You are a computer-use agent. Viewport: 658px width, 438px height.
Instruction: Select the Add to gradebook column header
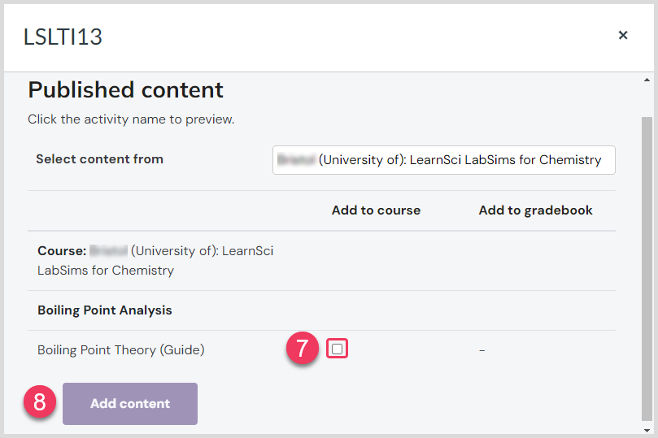(x=536, y=210)
